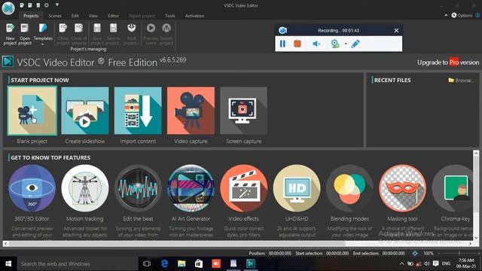Launch Microsoft Edge from the taskbar

tap(164, 263)
